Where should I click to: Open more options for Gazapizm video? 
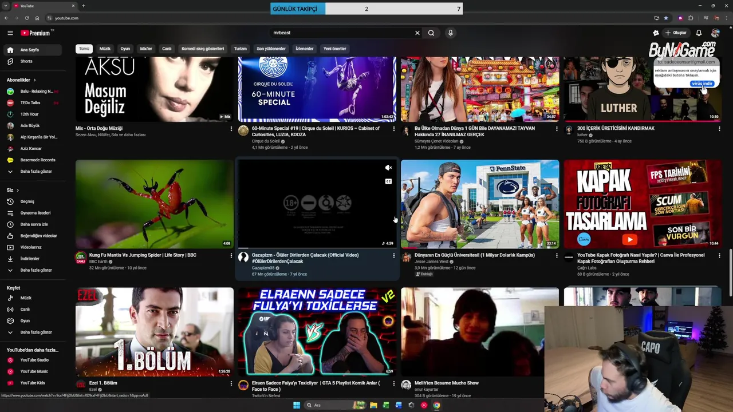pos(394,256)
